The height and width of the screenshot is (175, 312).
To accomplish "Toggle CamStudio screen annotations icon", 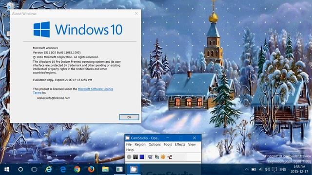I will [150, 157].
